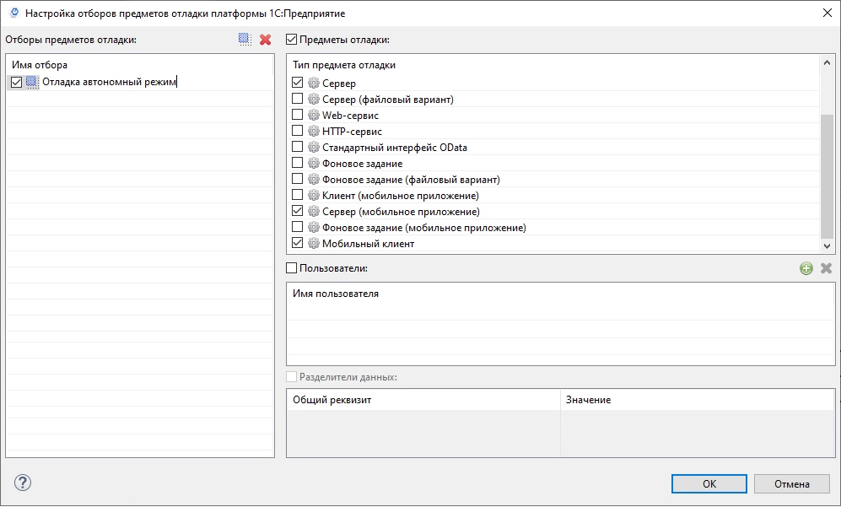Click the Мобильный клиент gear icon
This screenshot has width=841, height=507.
click(x=314, y=244)
